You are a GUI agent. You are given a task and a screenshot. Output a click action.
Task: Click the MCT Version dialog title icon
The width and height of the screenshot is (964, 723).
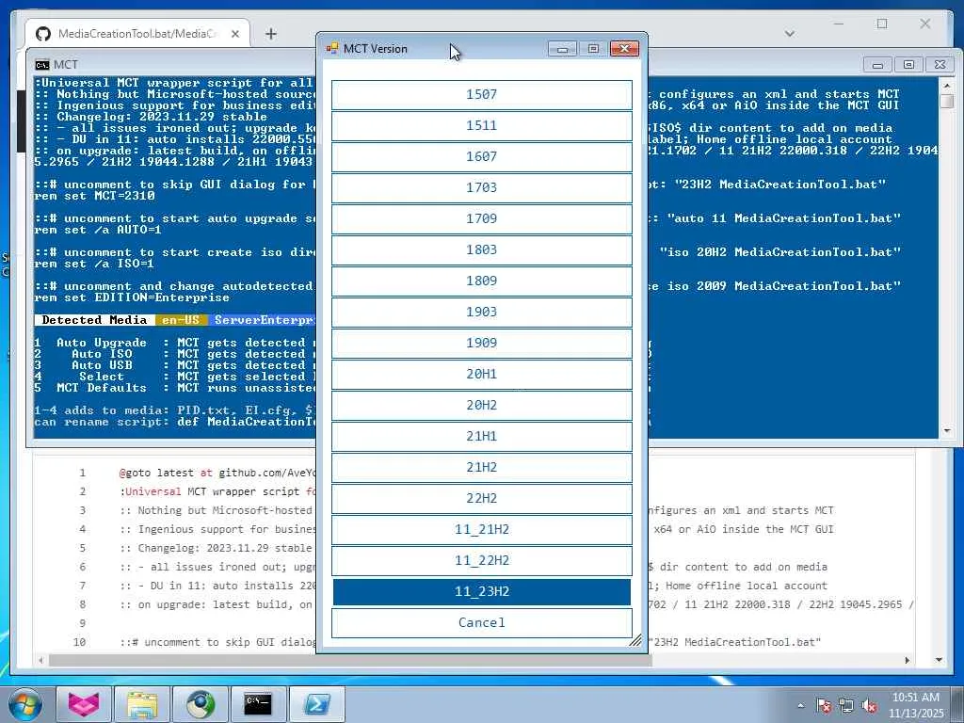click(x=332, y=49)
